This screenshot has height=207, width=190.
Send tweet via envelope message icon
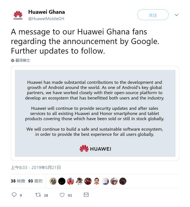click(86, 195)
